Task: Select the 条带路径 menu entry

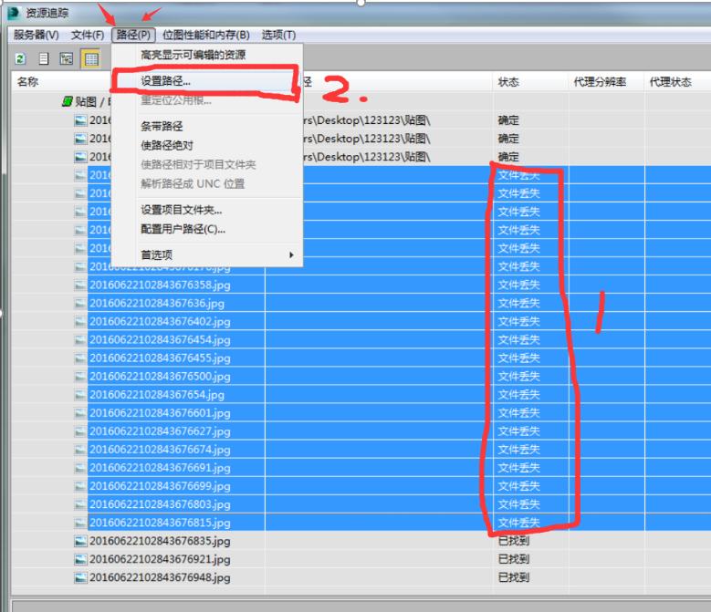Action: (162, 126)
